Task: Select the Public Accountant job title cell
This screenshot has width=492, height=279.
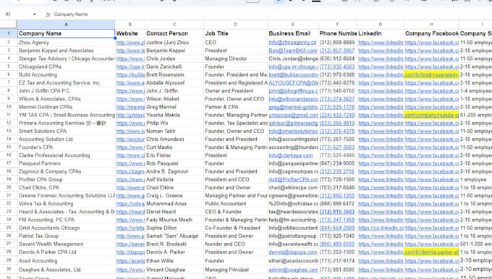Action: 235,204
